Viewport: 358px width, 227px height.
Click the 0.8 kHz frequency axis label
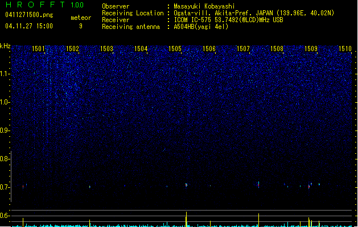(x=5, y=159)
